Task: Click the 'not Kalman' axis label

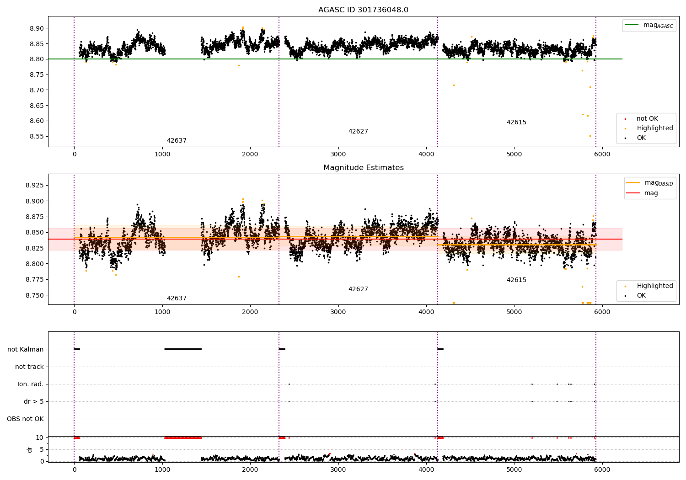Action: pos(26,350)
